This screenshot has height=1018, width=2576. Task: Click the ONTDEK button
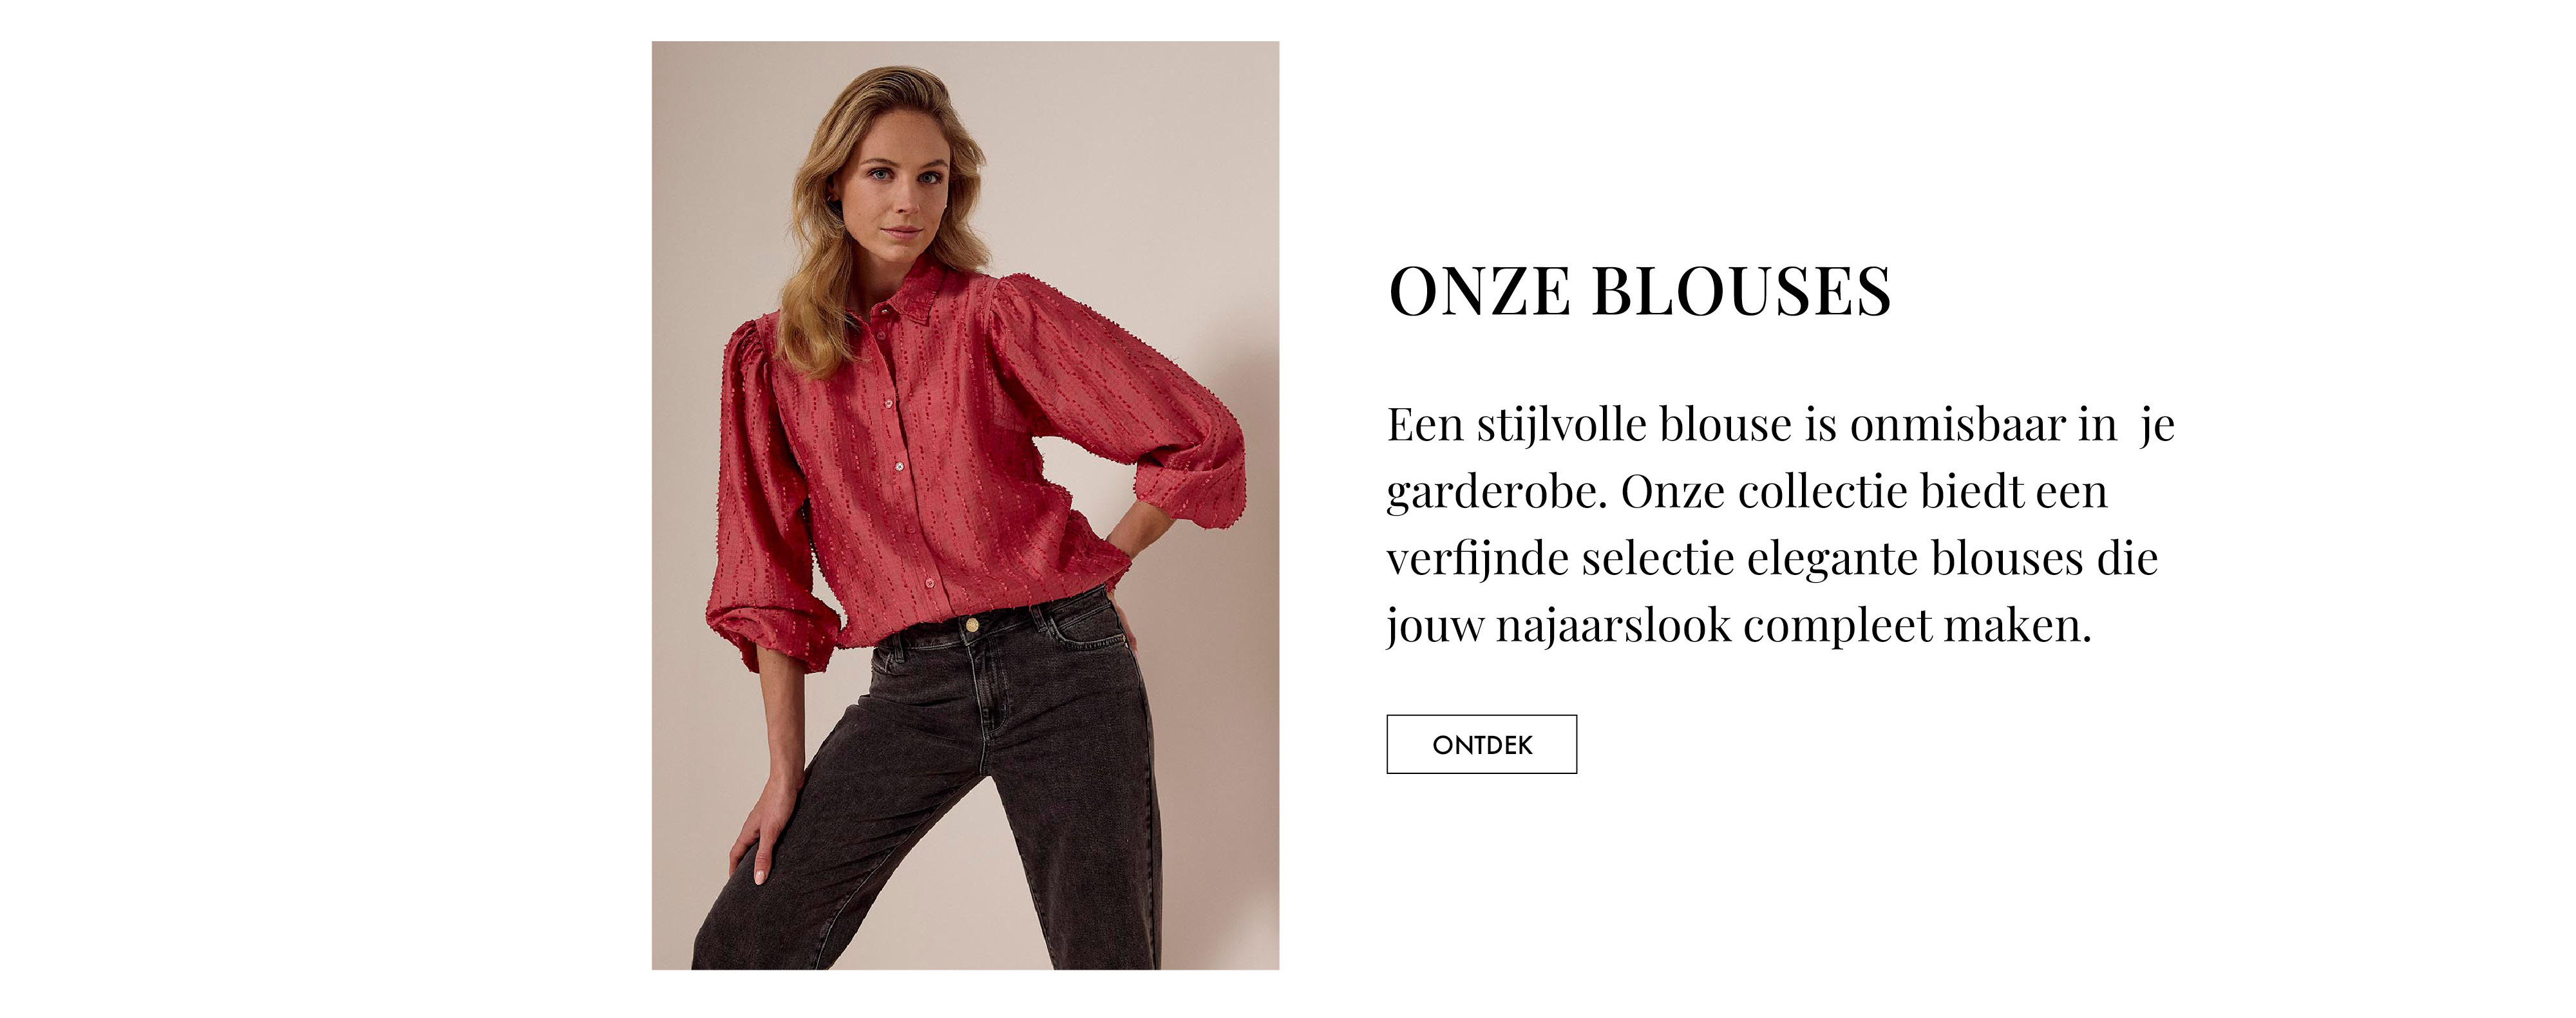tap(1481, 744)
